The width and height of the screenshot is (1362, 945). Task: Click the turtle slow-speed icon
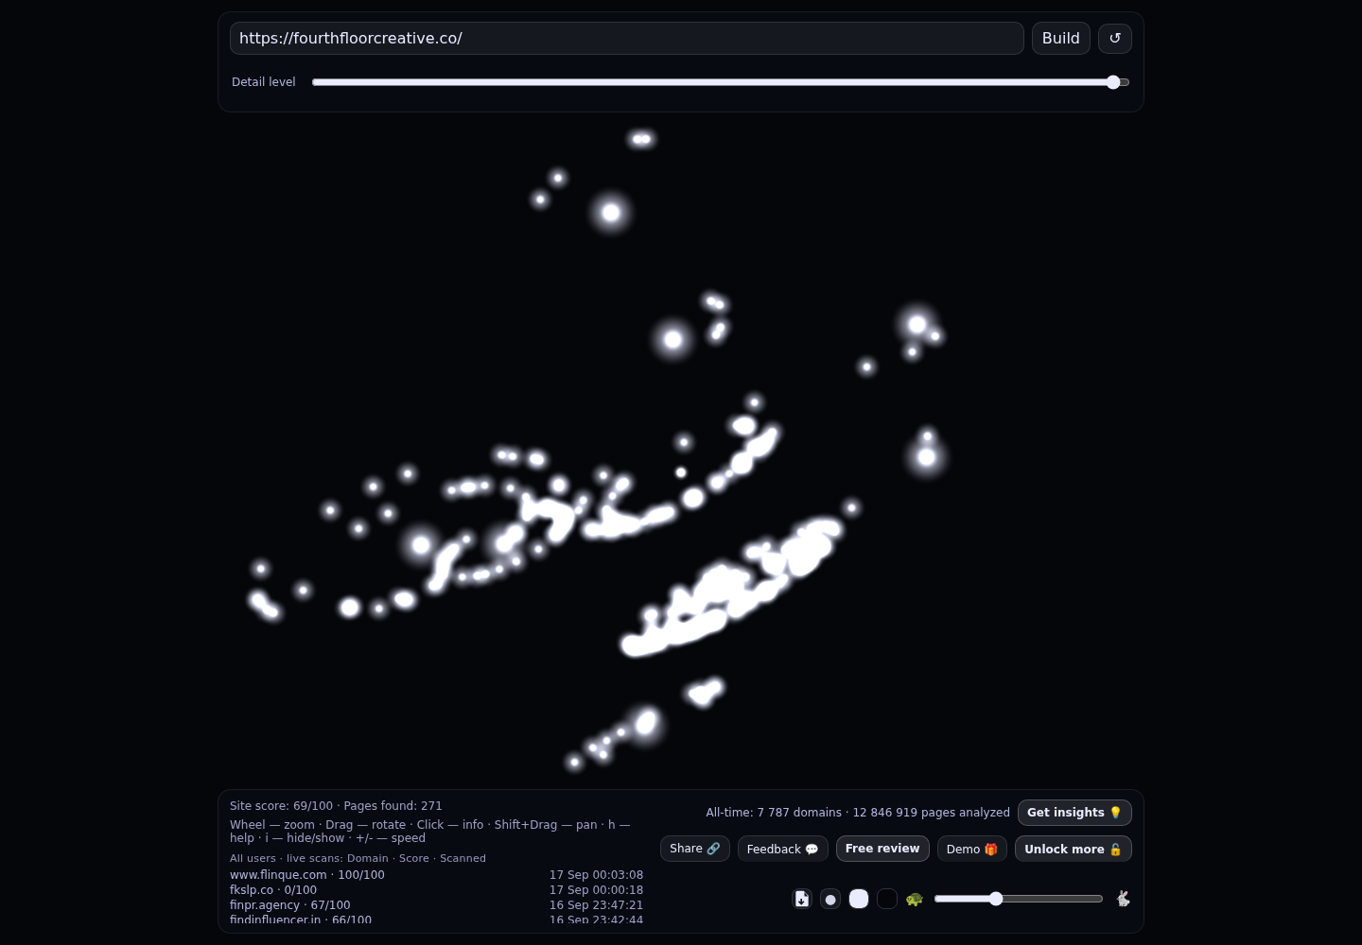point(914,899)
